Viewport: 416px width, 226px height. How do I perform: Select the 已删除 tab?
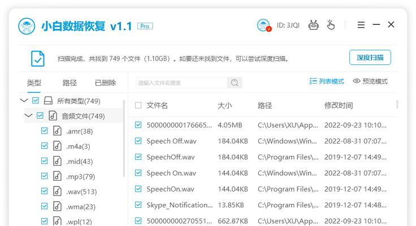(x=105, y=83)
